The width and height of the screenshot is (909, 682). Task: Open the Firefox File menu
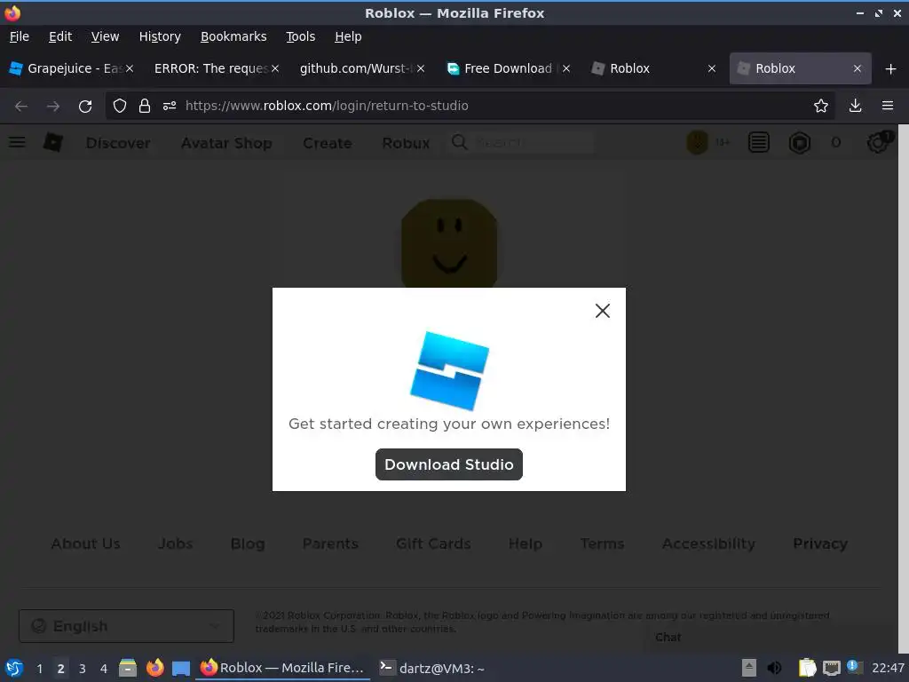(x=20, y=36)
